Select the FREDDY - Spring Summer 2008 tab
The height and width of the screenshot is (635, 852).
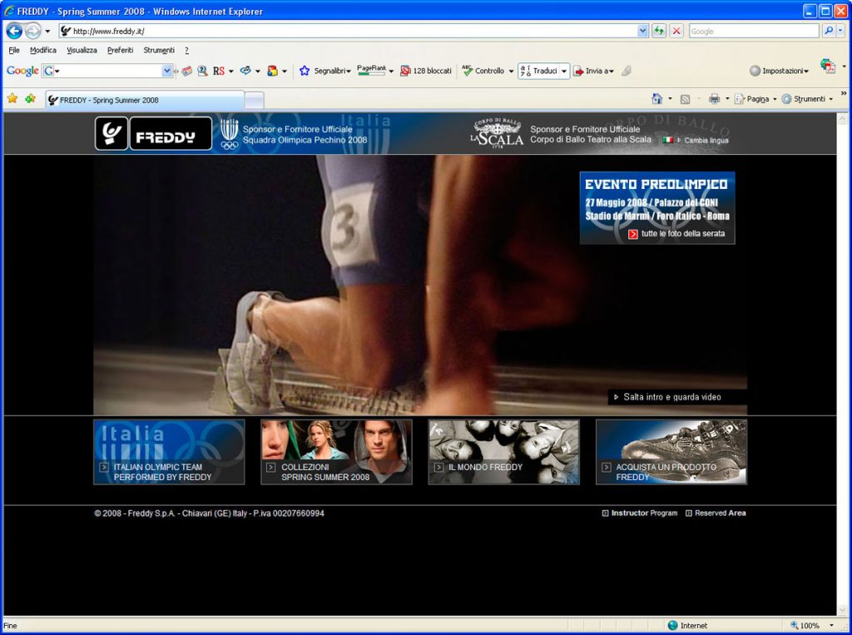[x=145, y=100]
